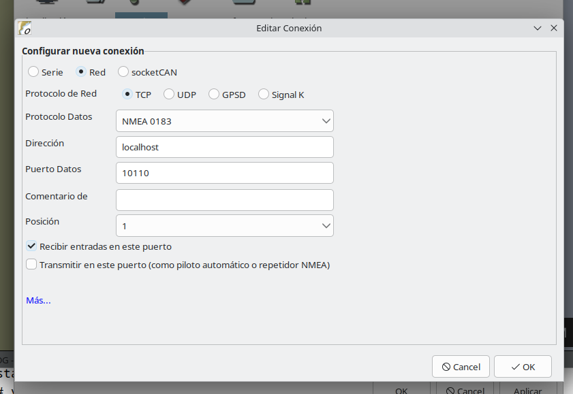This screenshot has height=394, width=573.
Task: Confirm the connection with OK button
Action: click(523, 367)
